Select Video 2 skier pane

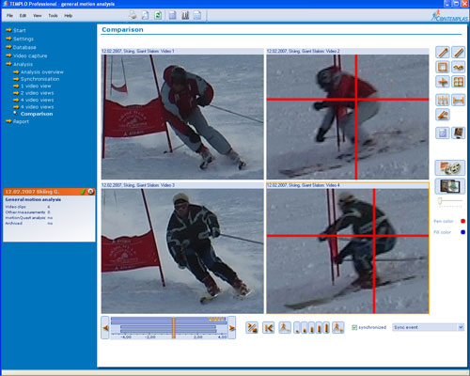pyautogui.click(x=348, y=117)
